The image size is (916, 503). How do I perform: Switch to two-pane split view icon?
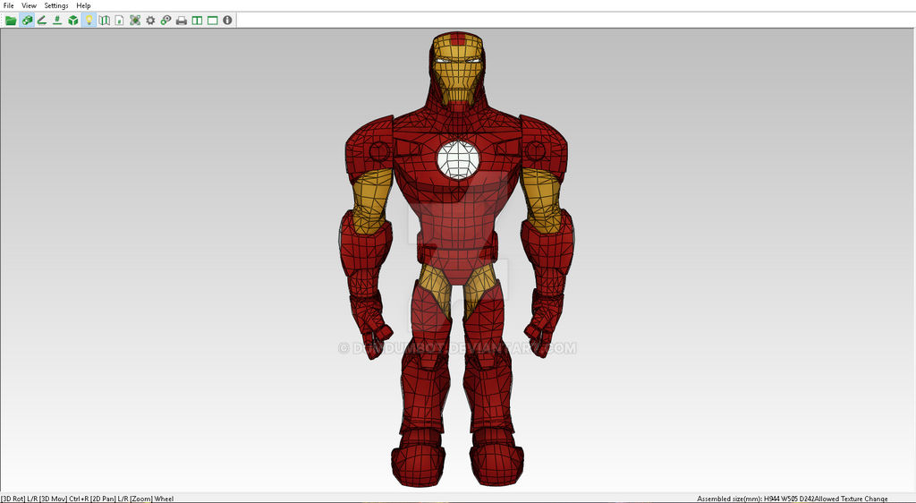click(197, 21)
